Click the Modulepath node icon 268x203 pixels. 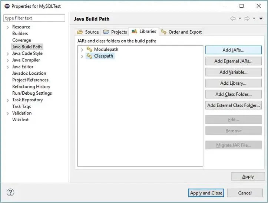click(89, 49)
